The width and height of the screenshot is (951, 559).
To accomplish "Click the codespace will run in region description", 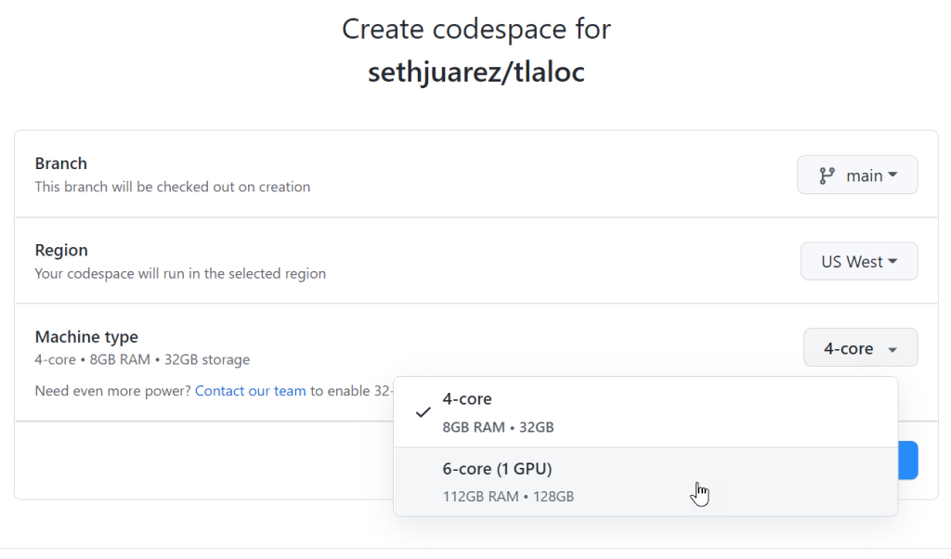I will [180, 274].
